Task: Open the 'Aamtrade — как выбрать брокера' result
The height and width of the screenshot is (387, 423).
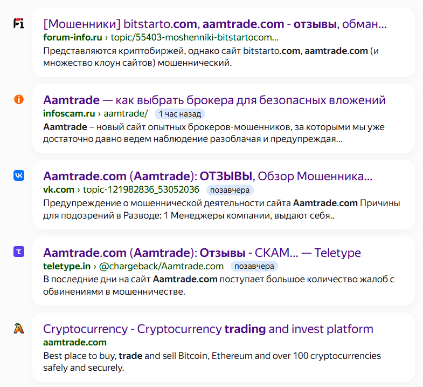Action: click(x=214, y=100)
